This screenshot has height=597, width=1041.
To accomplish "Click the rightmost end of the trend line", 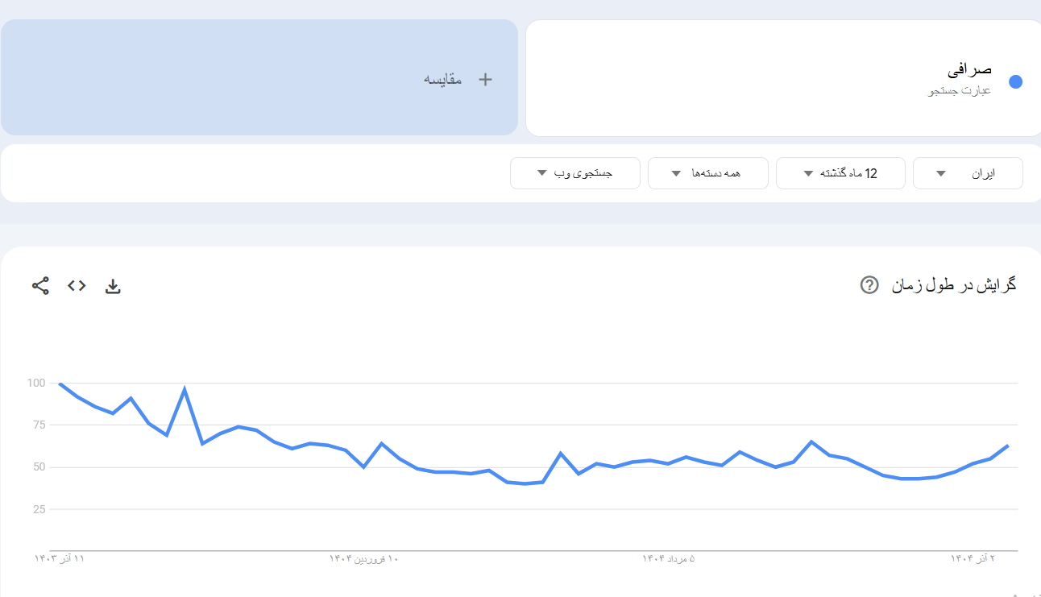I will coord(1008,446).
